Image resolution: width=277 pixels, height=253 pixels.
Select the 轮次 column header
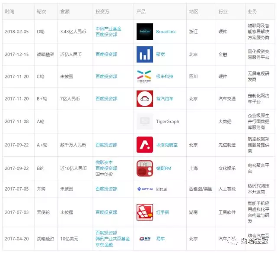41,12
